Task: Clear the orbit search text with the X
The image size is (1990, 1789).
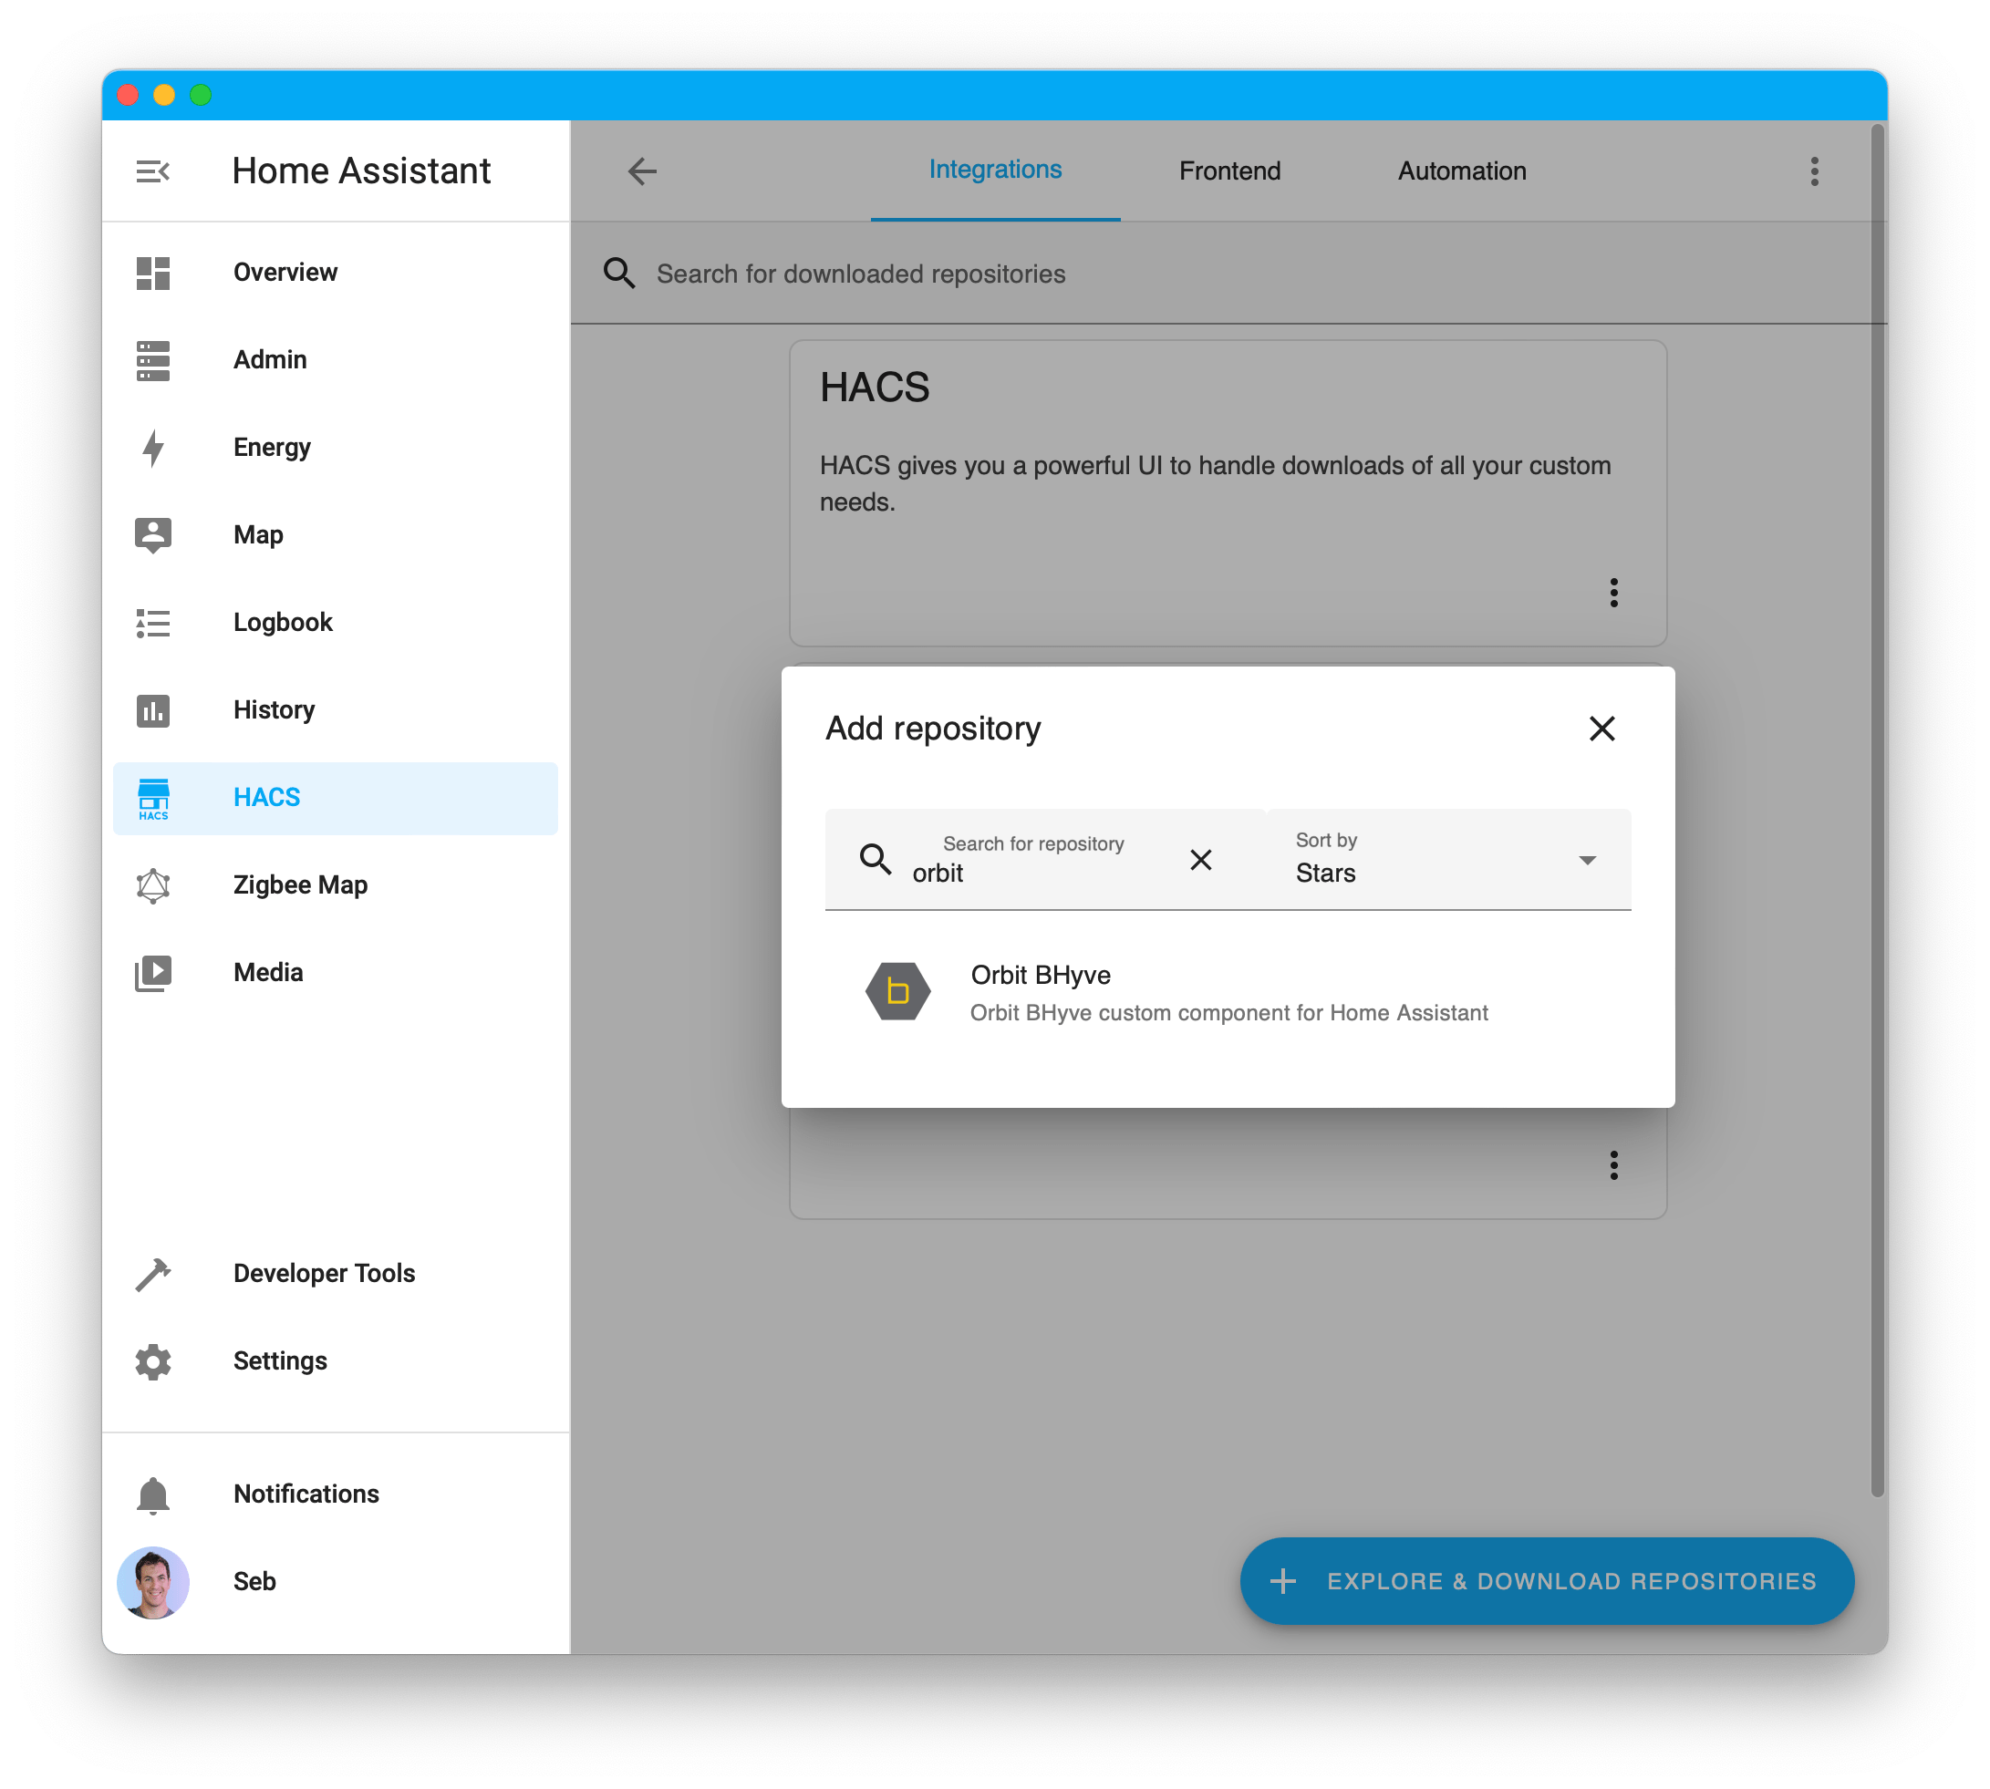Action: pos(1201,860)
